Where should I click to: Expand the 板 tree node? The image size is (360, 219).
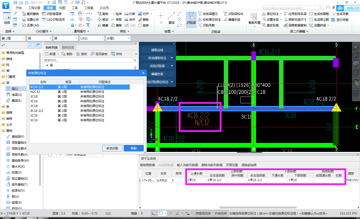tap(3, 107)
